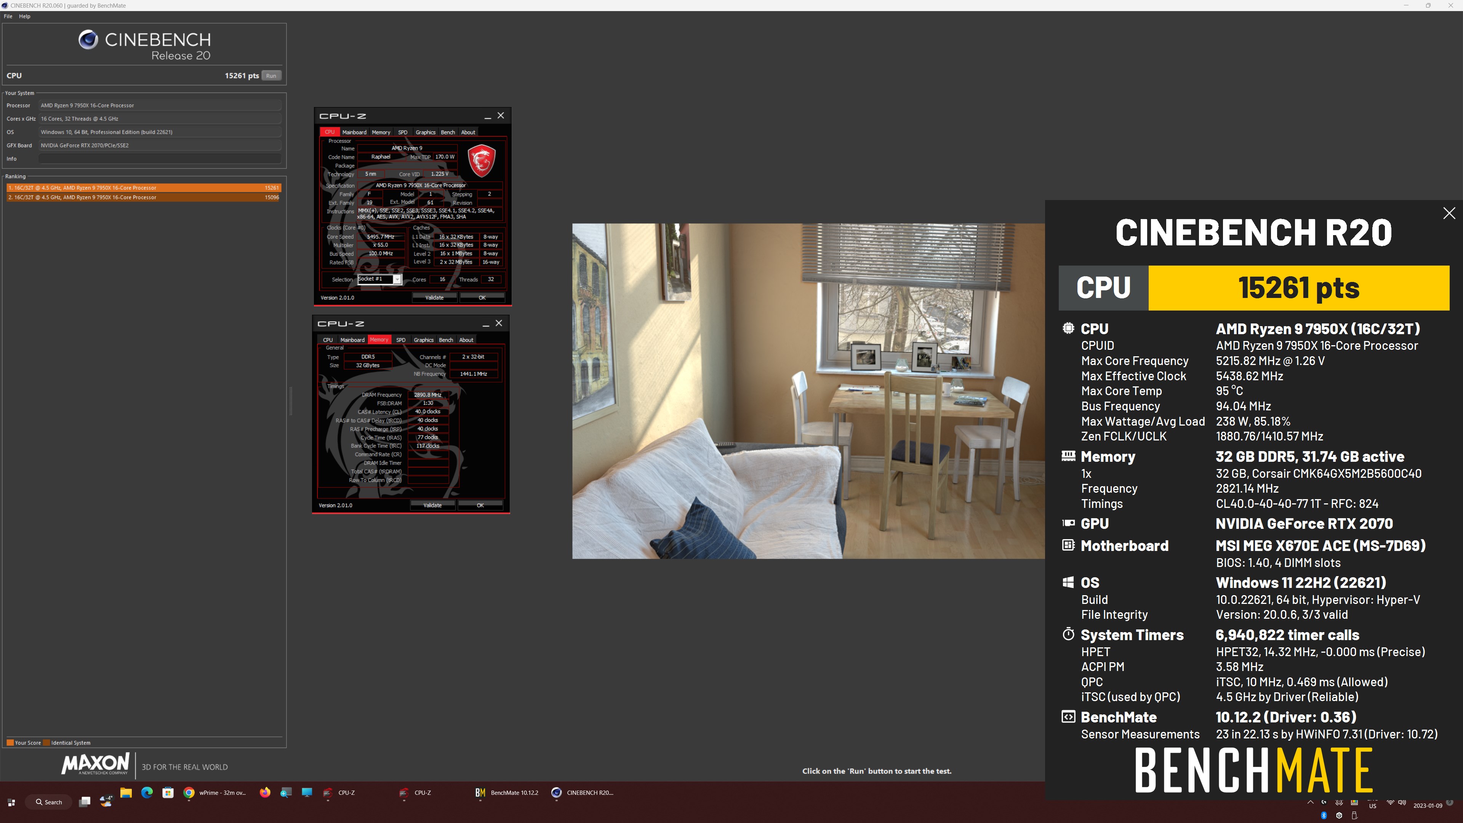Click the BenchMate code icon in result panel
This screenshot has height=823, width=1463.
pos(1068,717)
